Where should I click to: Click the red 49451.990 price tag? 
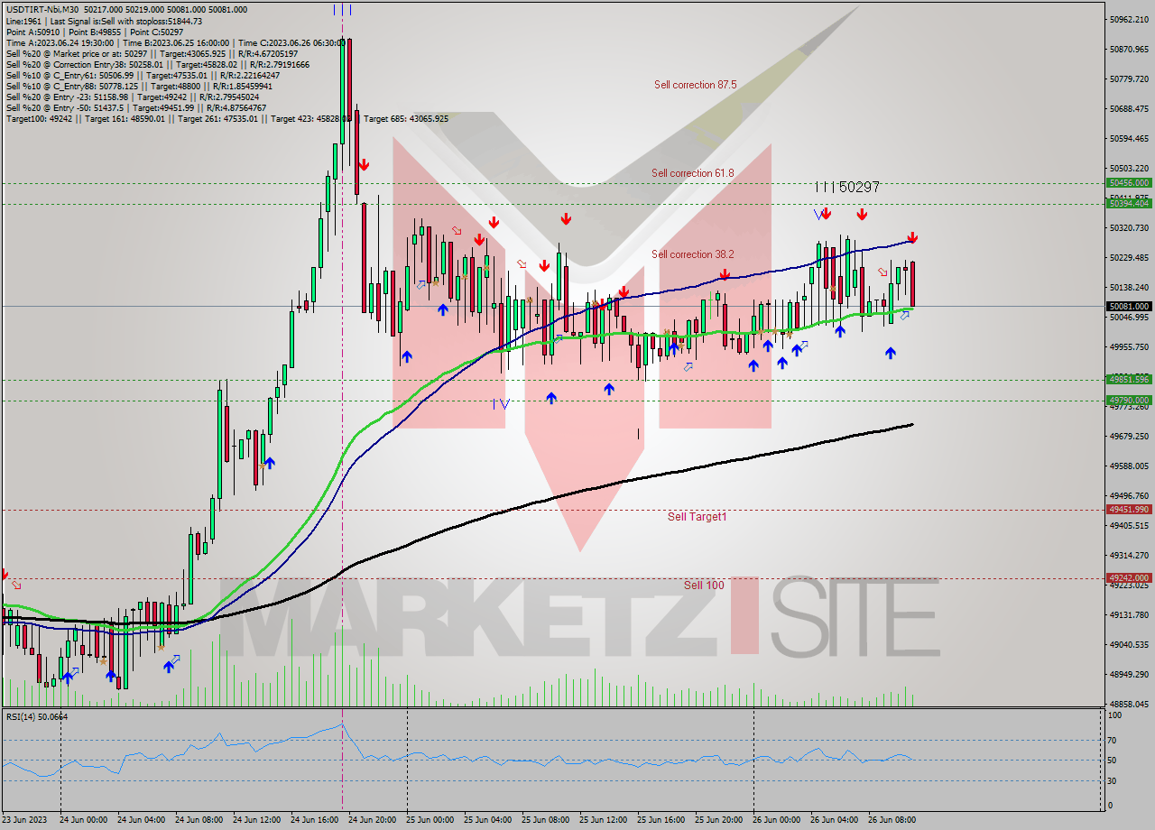(x=1128, y=510)
